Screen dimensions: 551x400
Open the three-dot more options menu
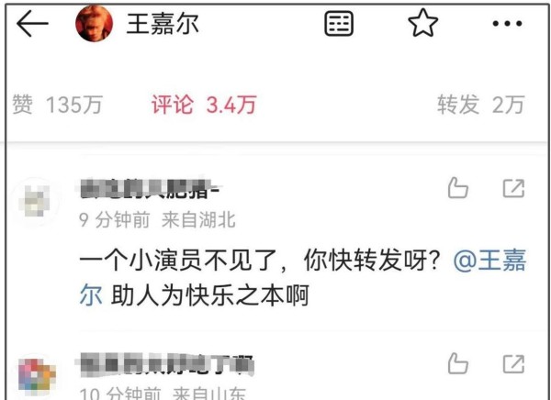[507, 24]
